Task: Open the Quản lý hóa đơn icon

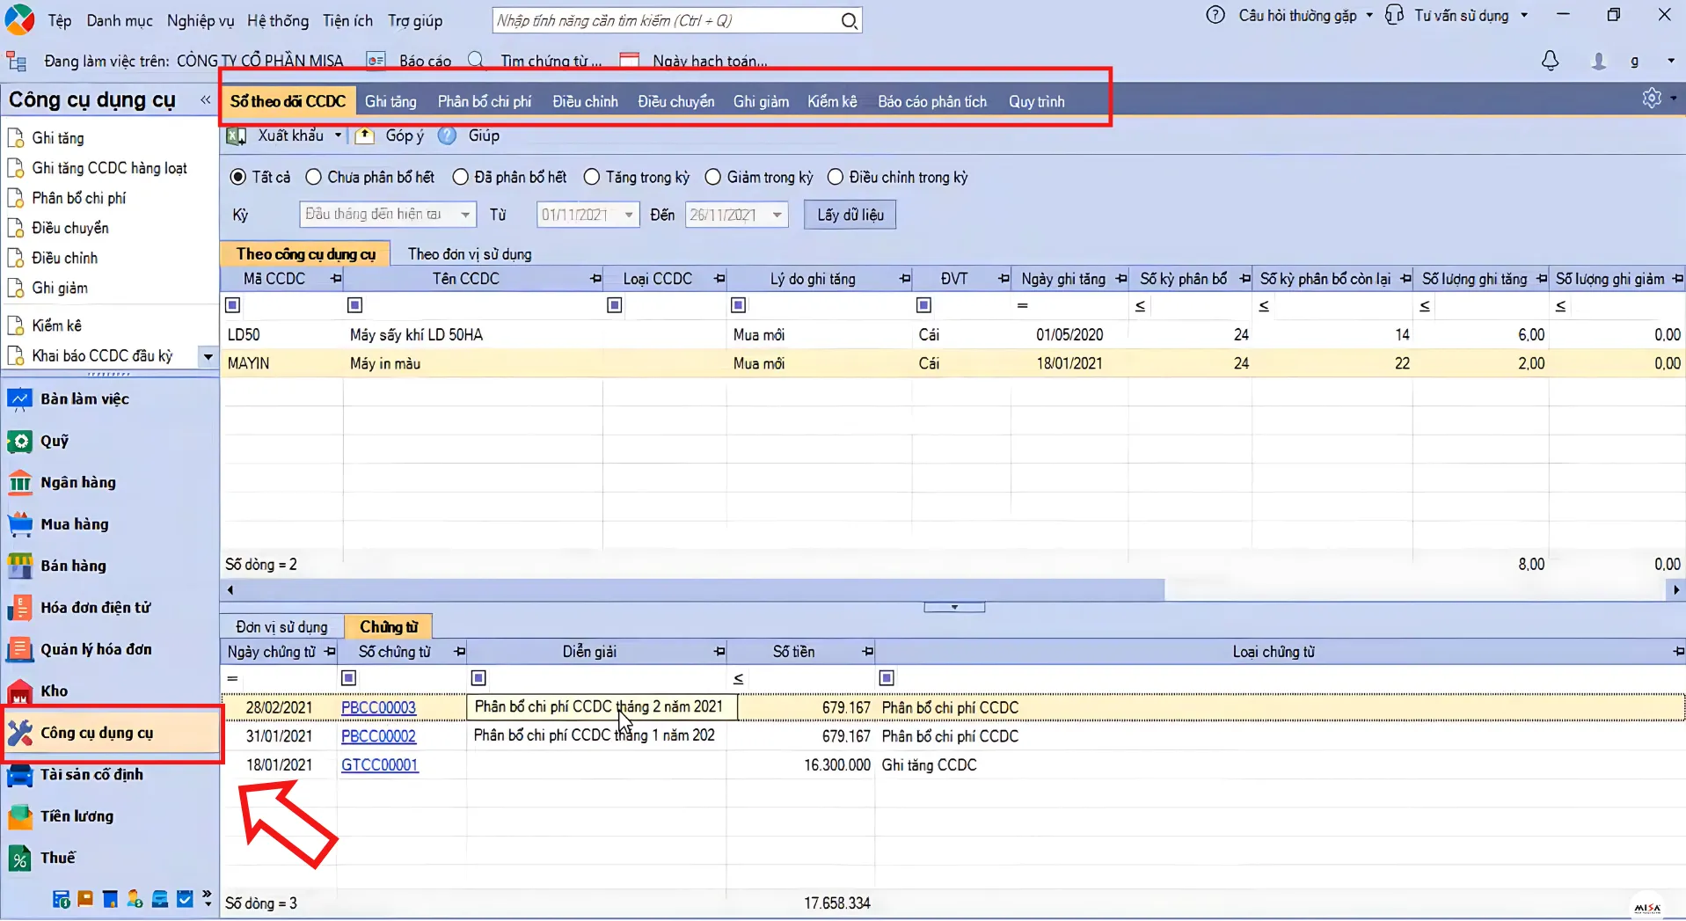Action: click(x=19, y=649)
